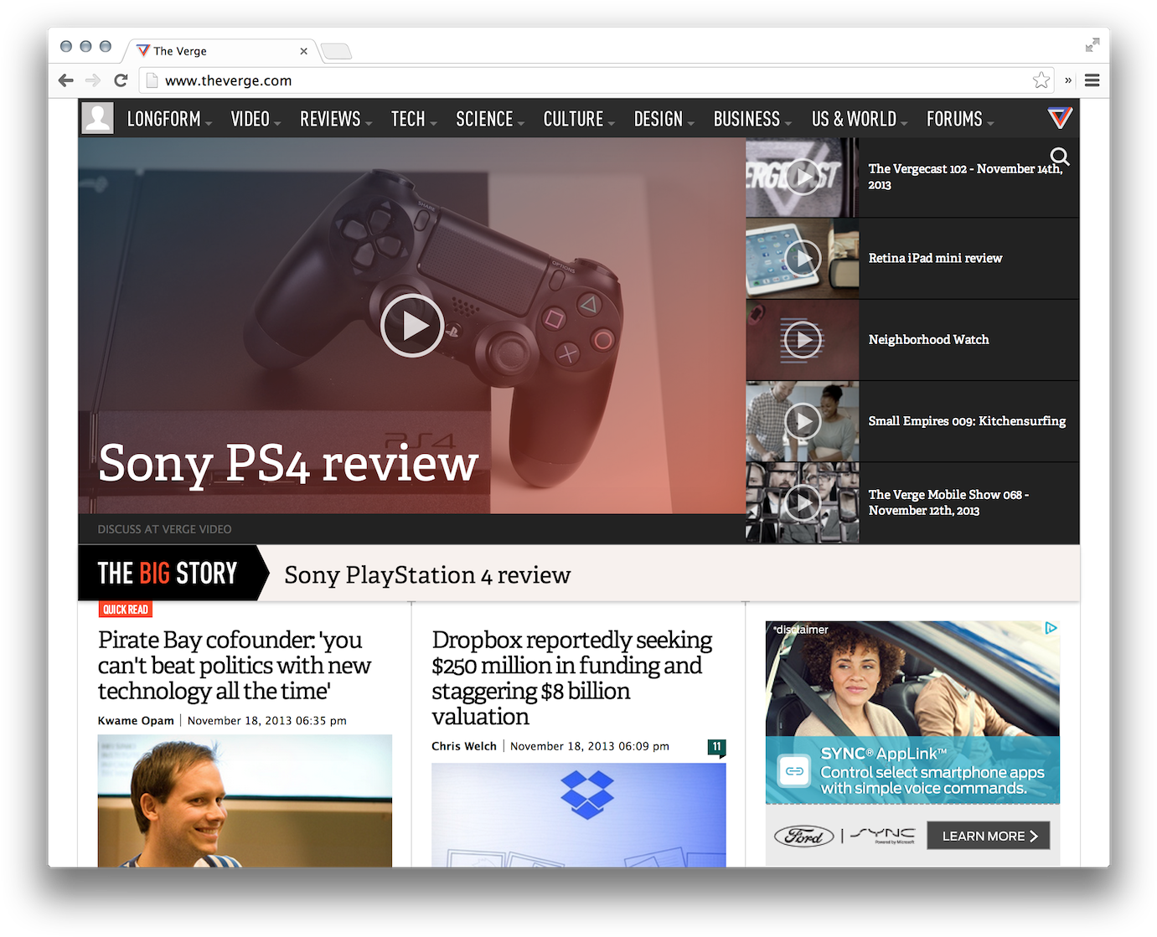Click The Vergecast 102 - November 14th title

point(965,177)
